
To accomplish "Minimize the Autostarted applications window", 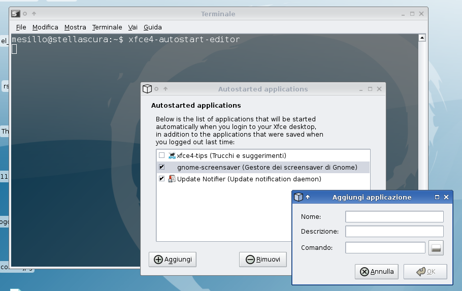I will click(361, 89).
